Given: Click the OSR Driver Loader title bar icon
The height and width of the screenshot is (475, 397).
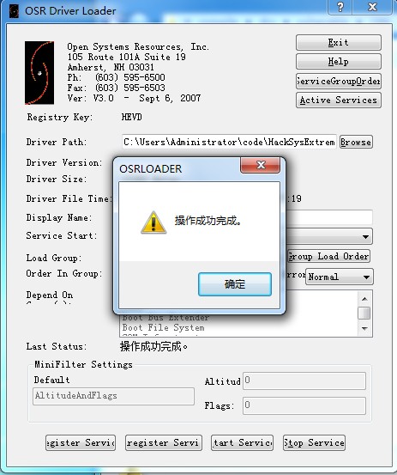Looking at the screenshot, I should [x=14, y=11].
